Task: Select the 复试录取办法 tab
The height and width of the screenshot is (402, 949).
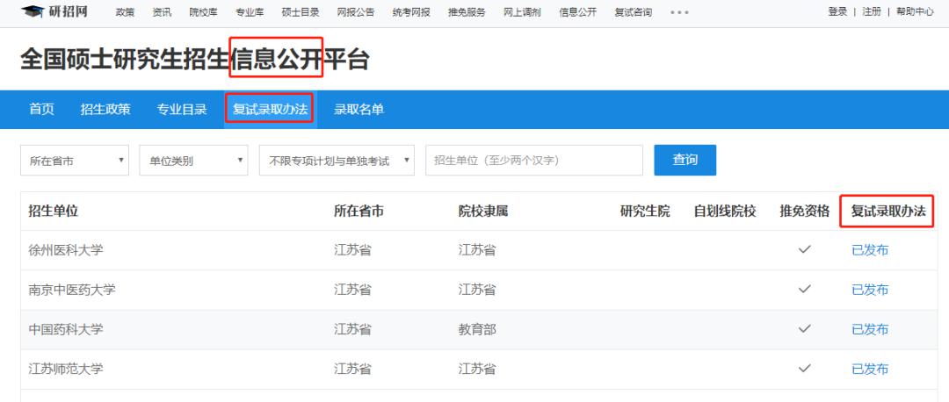Action: pos(271,110)
